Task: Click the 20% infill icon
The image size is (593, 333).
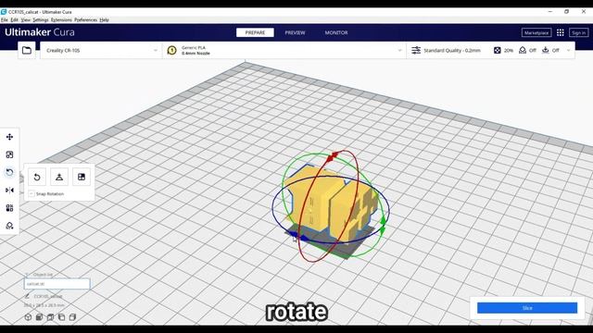Action: click(x=498, y=50)
